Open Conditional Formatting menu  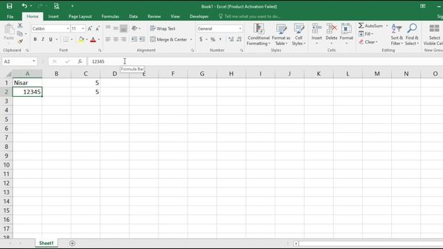click(x=258, y=35)
